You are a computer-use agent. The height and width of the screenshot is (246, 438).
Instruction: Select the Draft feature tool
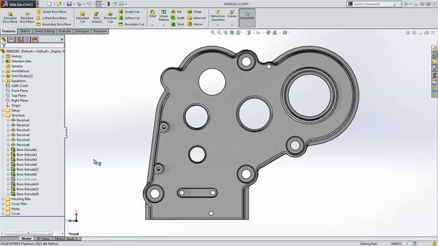coord(177,18)
